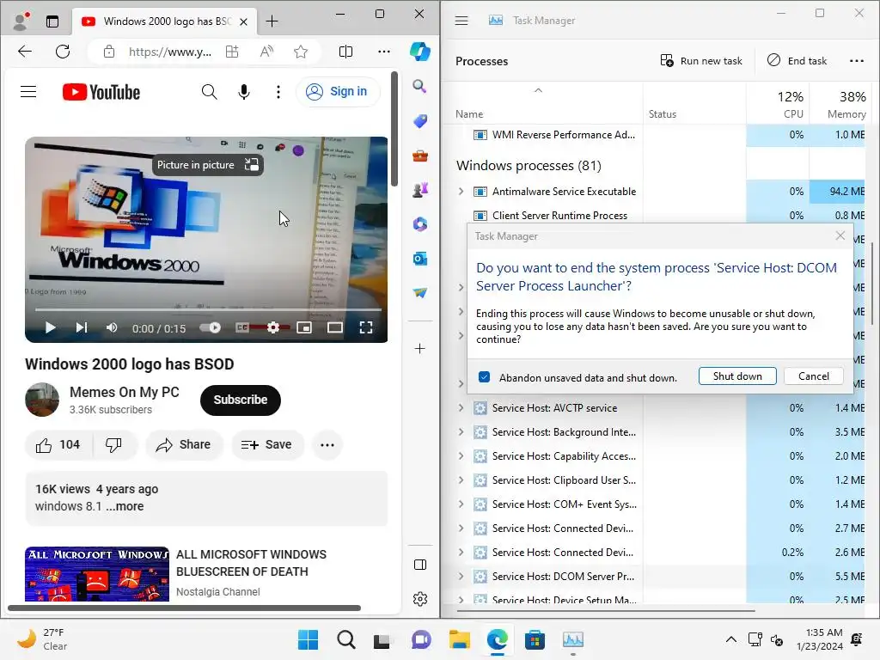Toggle closed captions on video
The width and height of the screenshot is (880, 660).
click(x=242, y=327)
